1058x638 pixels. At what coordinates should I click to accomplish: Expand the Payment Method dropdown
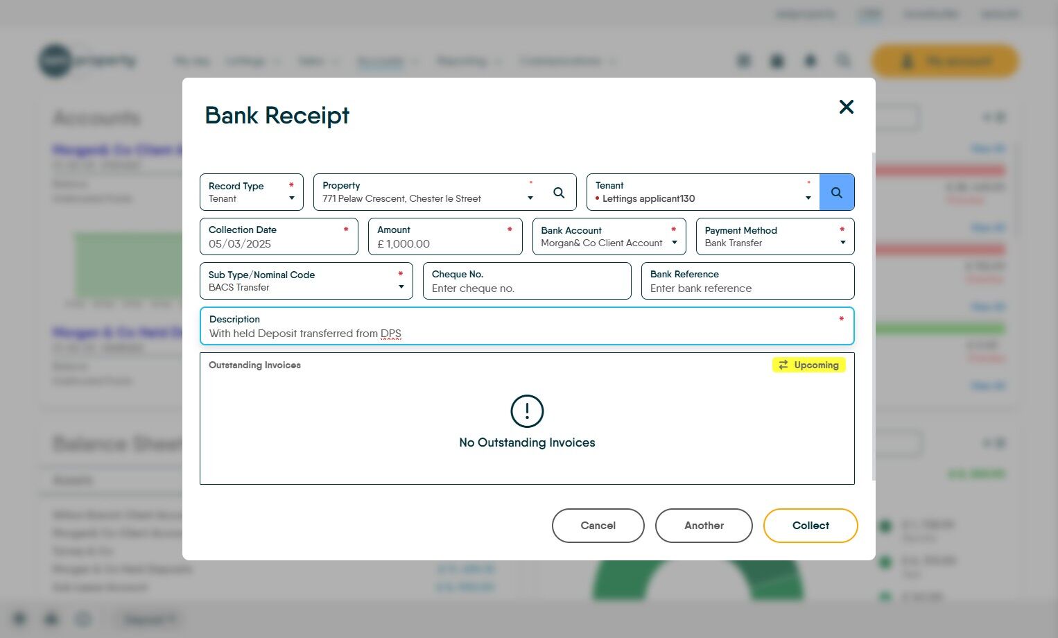coord(775,236)
